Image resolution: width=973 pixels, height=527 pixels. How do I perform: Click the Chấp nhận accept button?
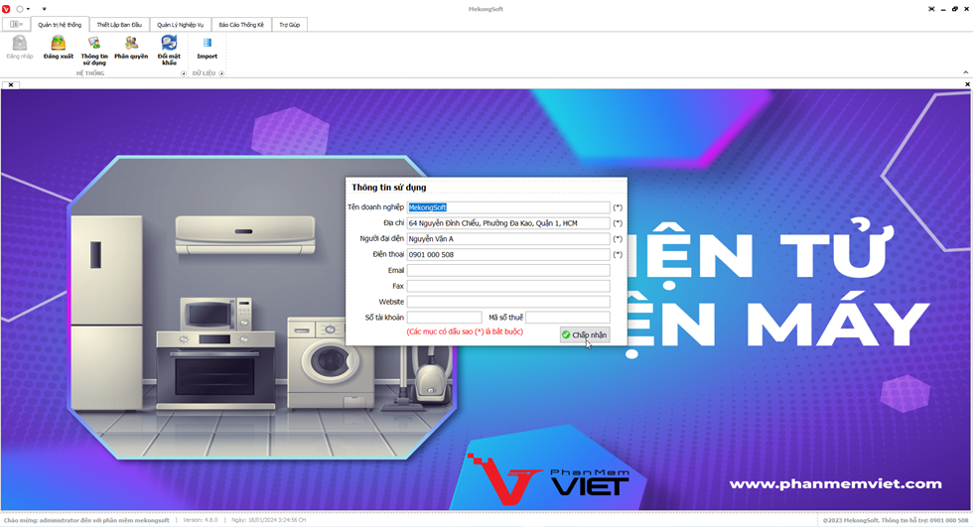[585, 334]
